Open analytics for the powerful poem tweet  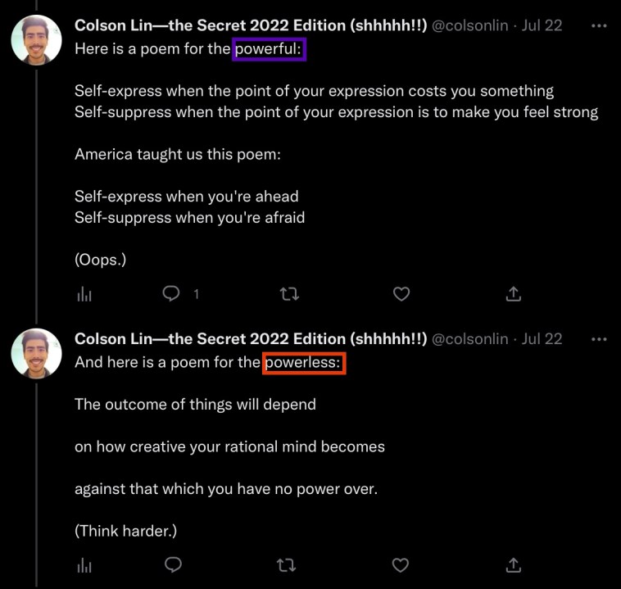[82, 293]
